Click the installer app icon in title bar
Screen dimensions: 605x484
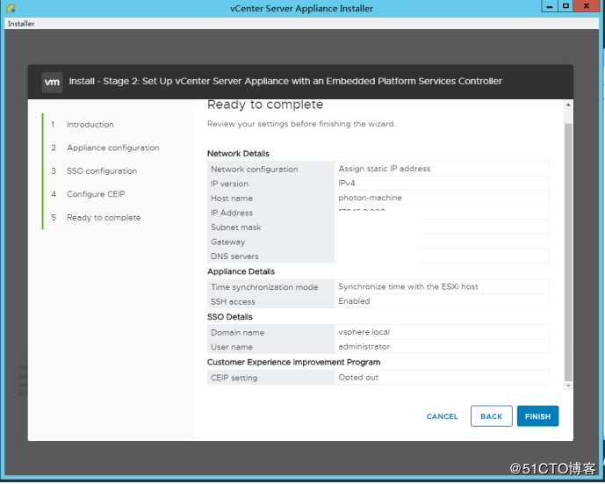click(x=11, y=8)
